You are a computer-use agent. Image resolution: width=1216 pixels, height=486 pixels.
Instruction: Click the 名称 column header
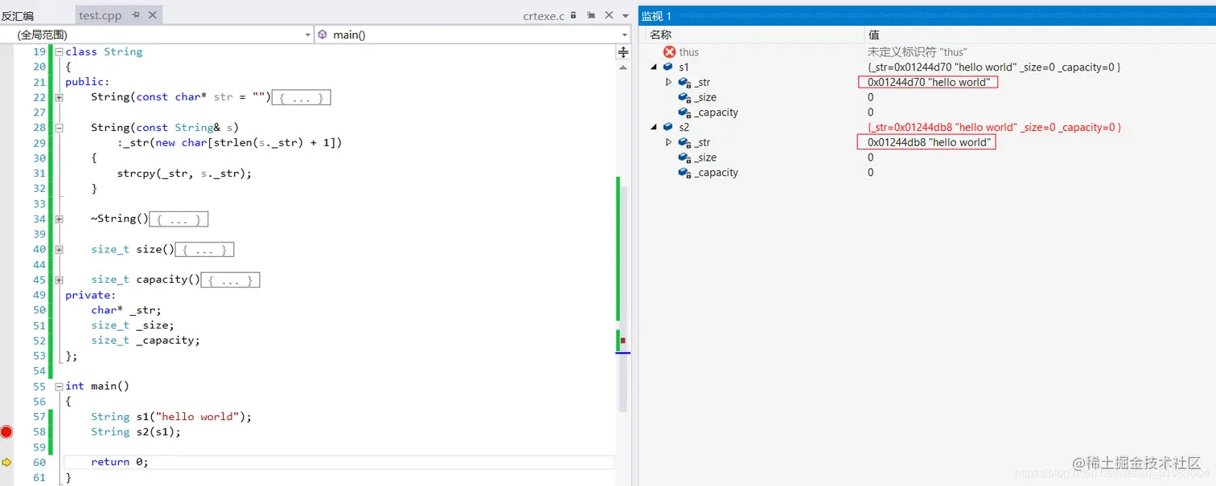coord(660,35)
